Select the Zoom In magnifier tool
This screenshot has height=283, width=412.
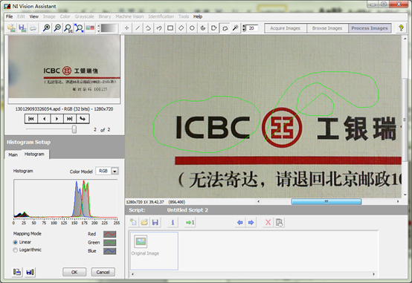click(47, 27)
